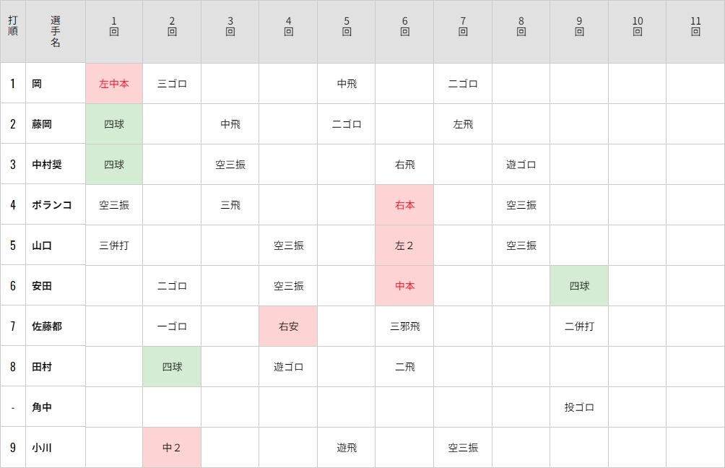This screenshot has width=725, height=468.
Task: Select 田村's 二飛 result in the 6th inning
Action: tap(405, 367)
